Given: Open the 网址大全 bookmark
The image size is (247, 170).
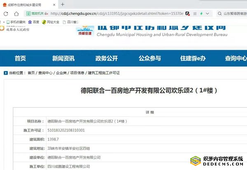Looking at the screenshot, I should tap(51, 22).
